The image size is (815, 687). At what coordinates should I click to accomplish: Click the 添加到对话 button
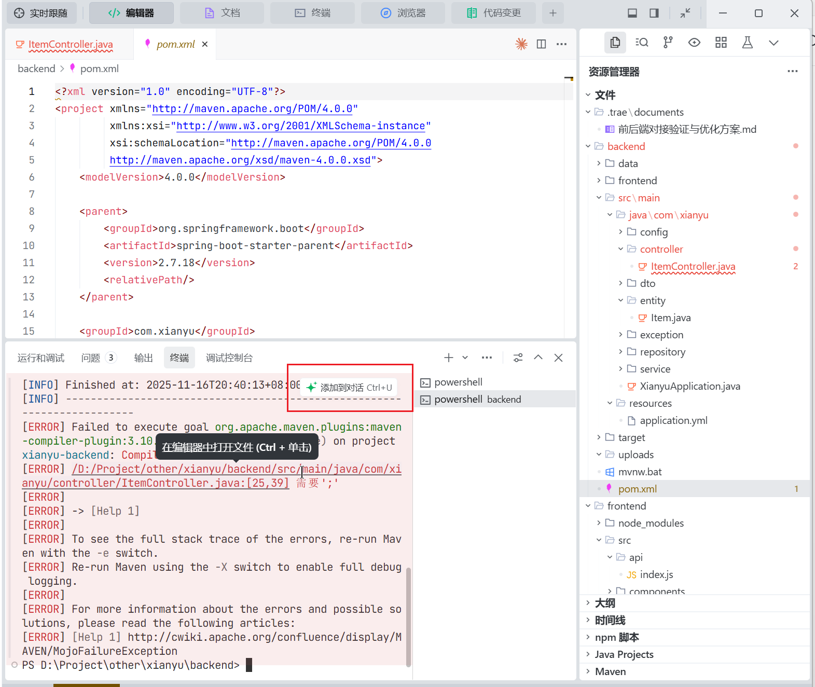(350, 388)
